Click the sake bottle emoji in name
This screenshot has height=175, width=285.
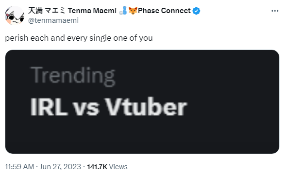click(123, 11)
